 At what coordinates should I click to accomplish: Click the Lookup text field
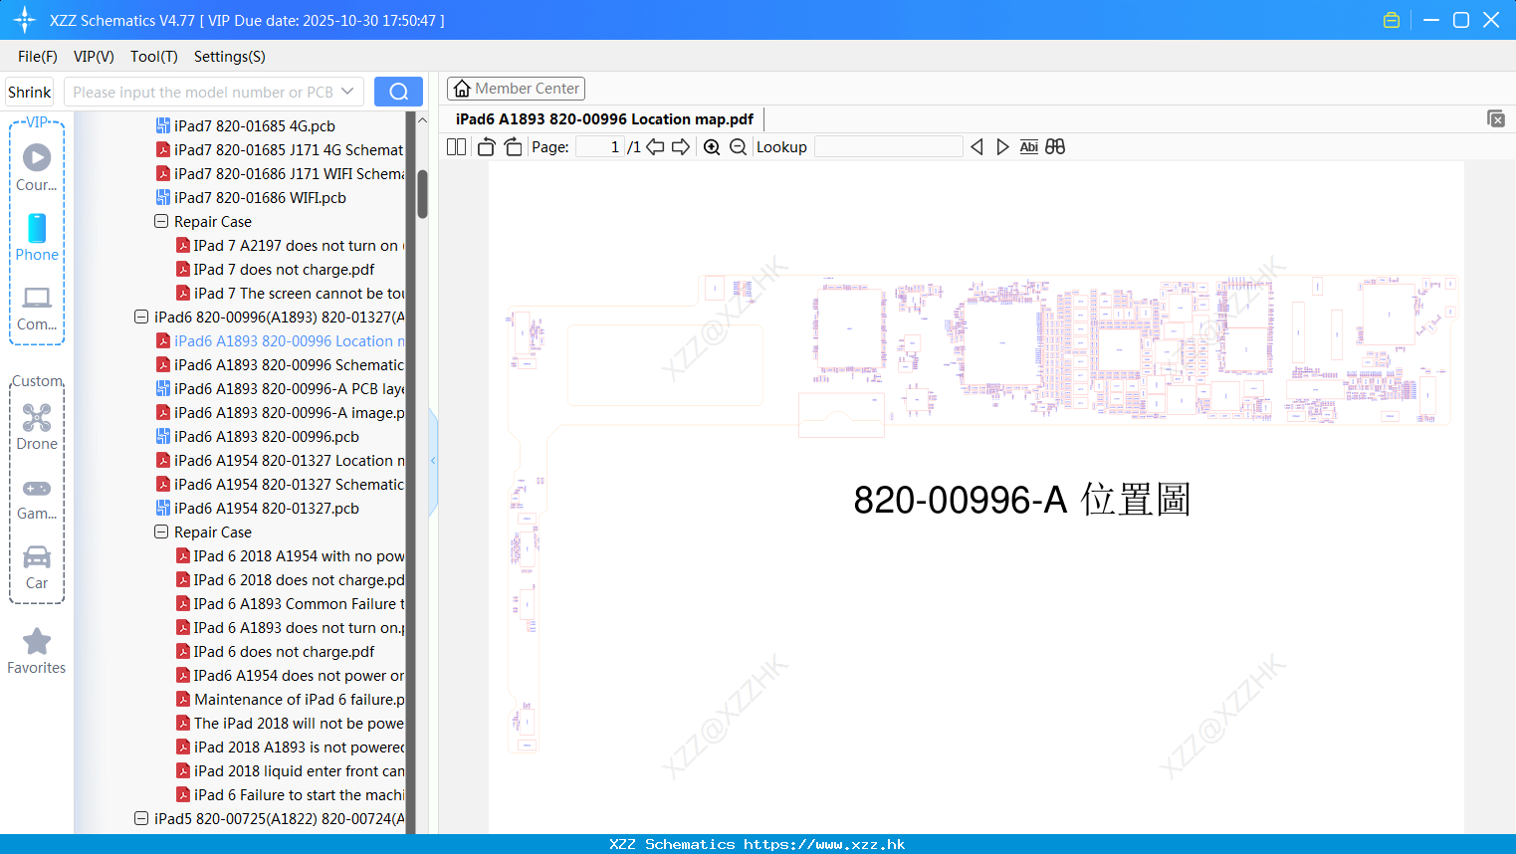click(888, 147)
